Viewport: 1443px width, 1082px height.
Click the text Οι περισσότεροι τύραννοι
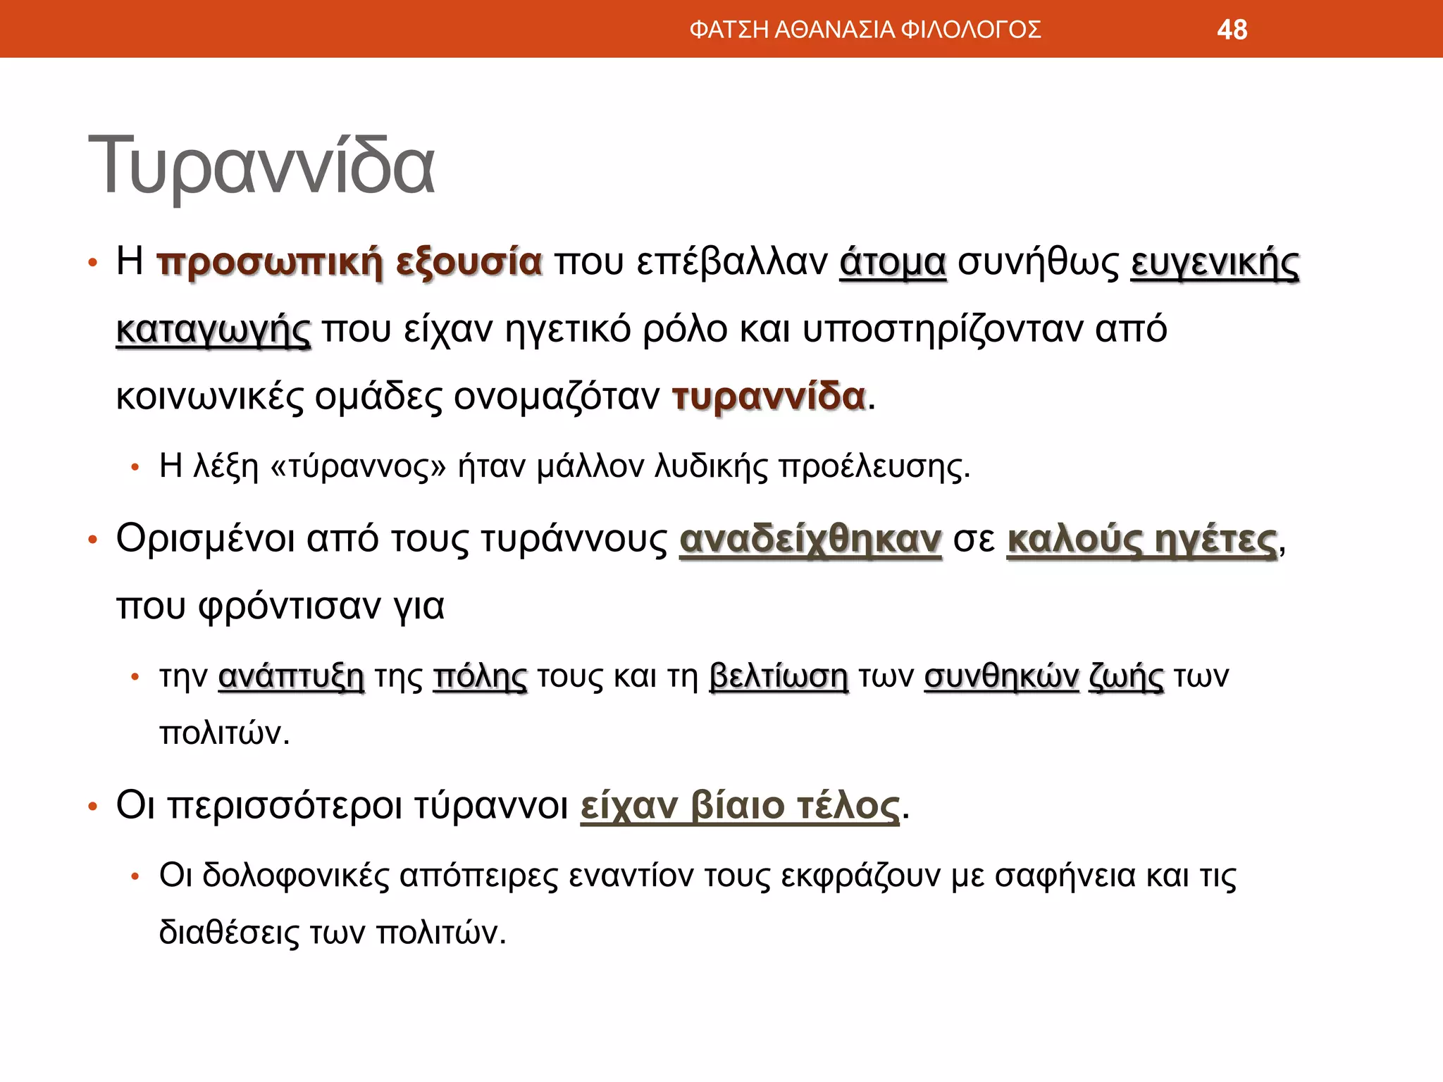(342, 805)
